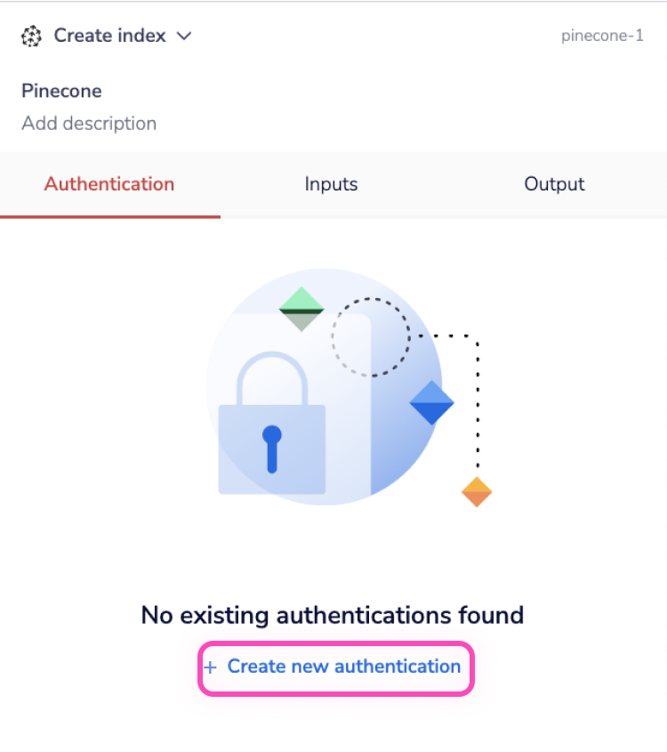The width and height of the screenshot is (667, 752).
Task: Open the Create index action dropdown
Action: tap(109, 36)
